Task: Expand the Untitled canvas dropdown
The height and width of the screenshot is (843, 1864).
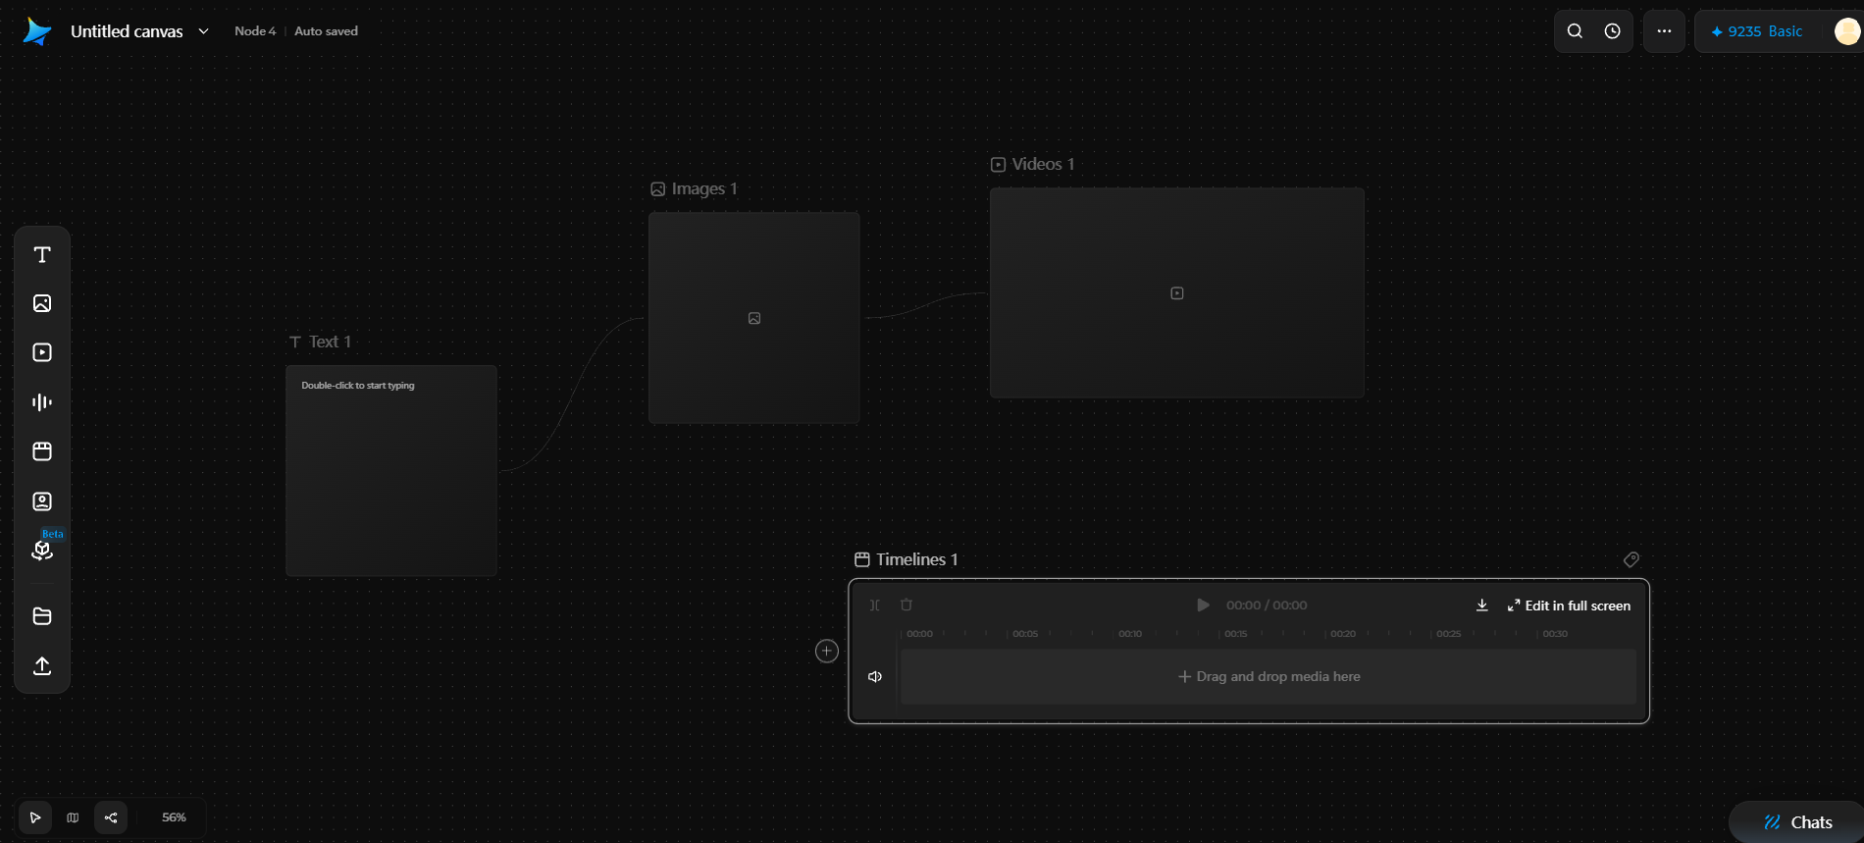Action: pos(203,31)
